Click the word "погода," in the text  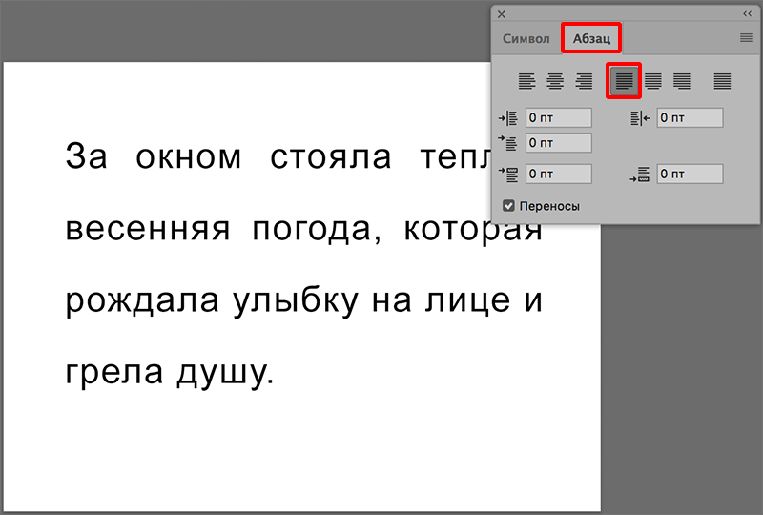pyautogui.click(x=317, y=231)
